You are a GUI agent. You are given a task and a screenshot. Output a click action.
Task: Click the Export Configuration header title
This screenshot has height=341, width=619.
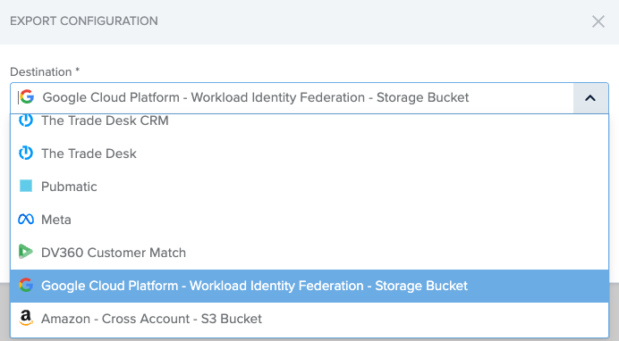pos(84,21)
